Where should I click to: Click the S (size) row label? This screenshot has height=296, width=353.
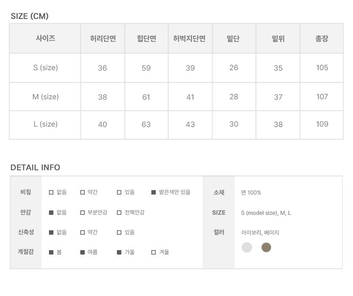click(x=45, y=67)
